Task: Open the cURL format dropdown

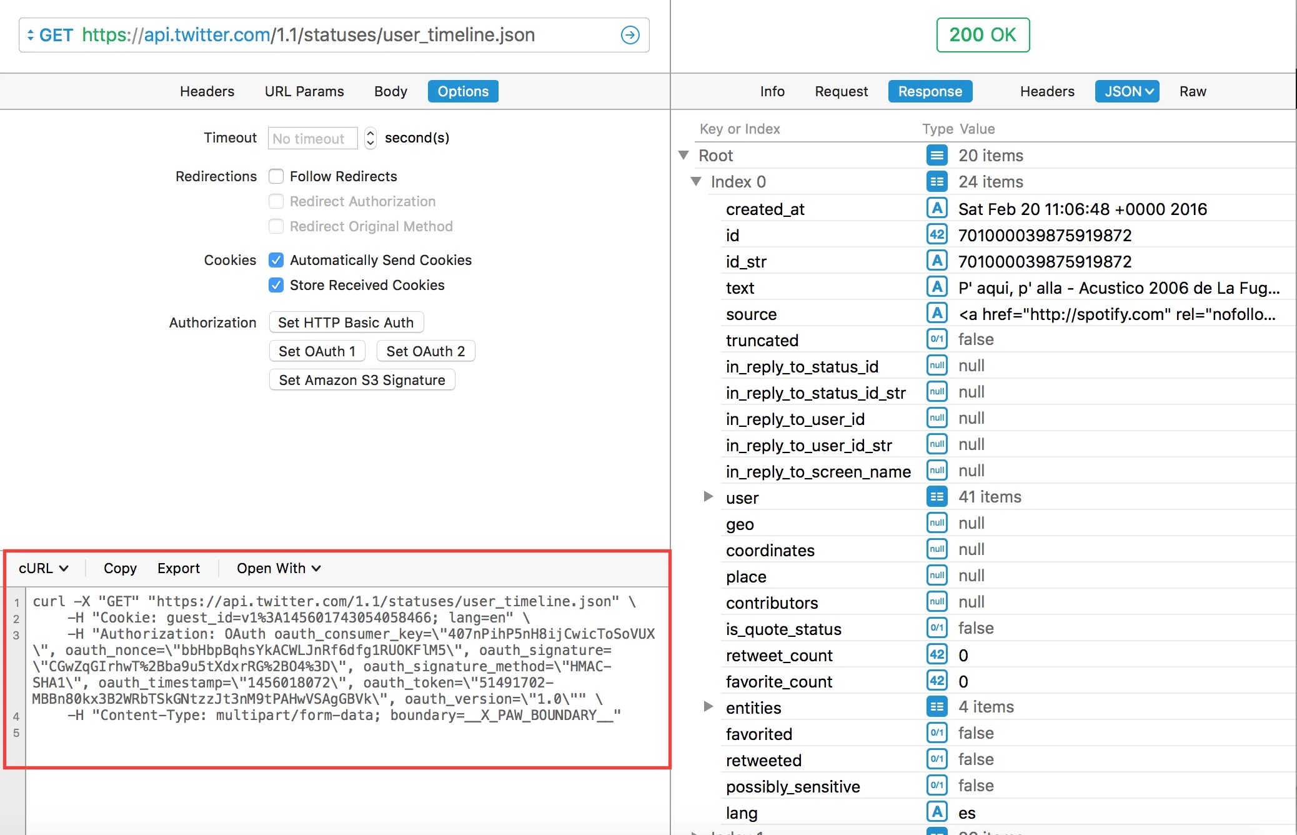Action: point(43,568)
